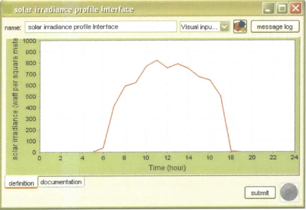The height and width of the screenshot is (210, 306).
Task: Click the y-axis value 800
Action: pos(31,63)
